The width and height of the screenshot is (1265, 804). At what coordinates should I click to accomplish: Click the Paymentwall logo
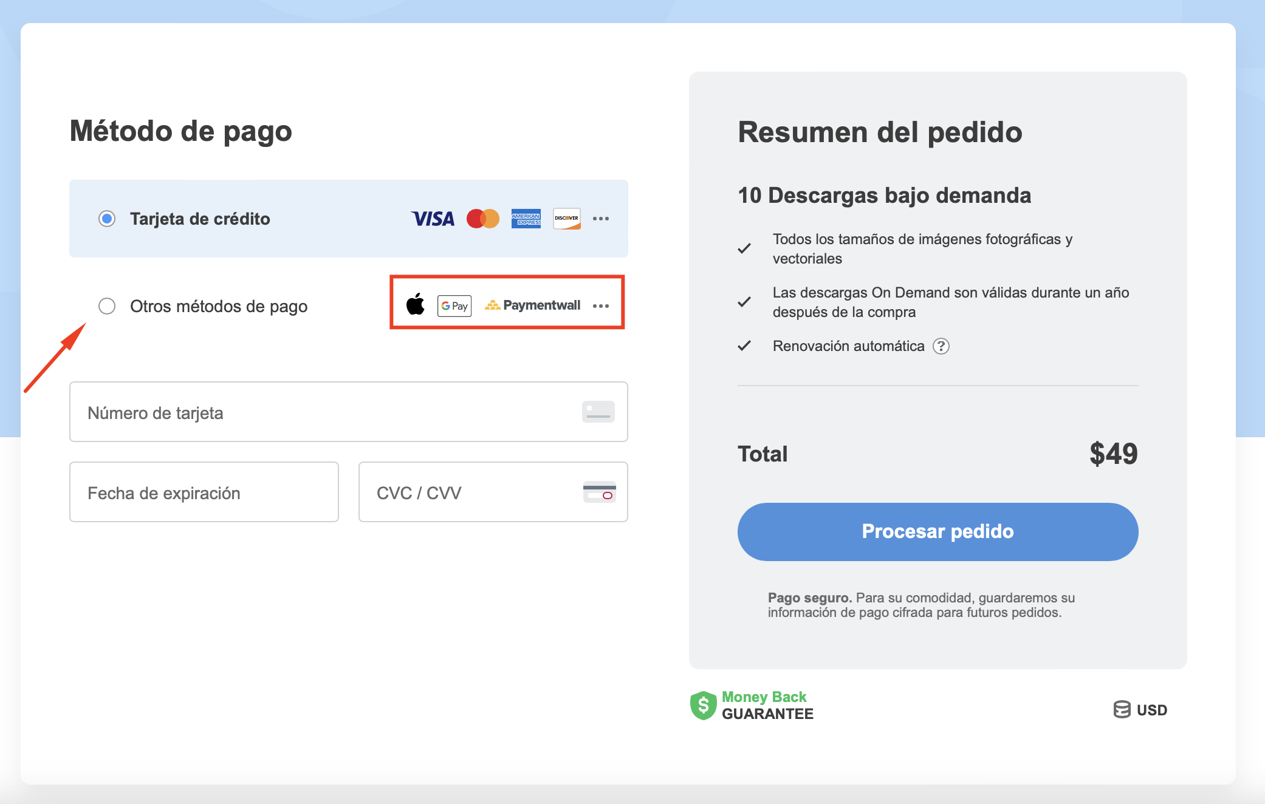tap(532, 305)
